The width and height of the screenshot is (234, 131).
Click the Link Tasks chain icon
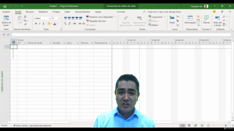coord(80,24)
